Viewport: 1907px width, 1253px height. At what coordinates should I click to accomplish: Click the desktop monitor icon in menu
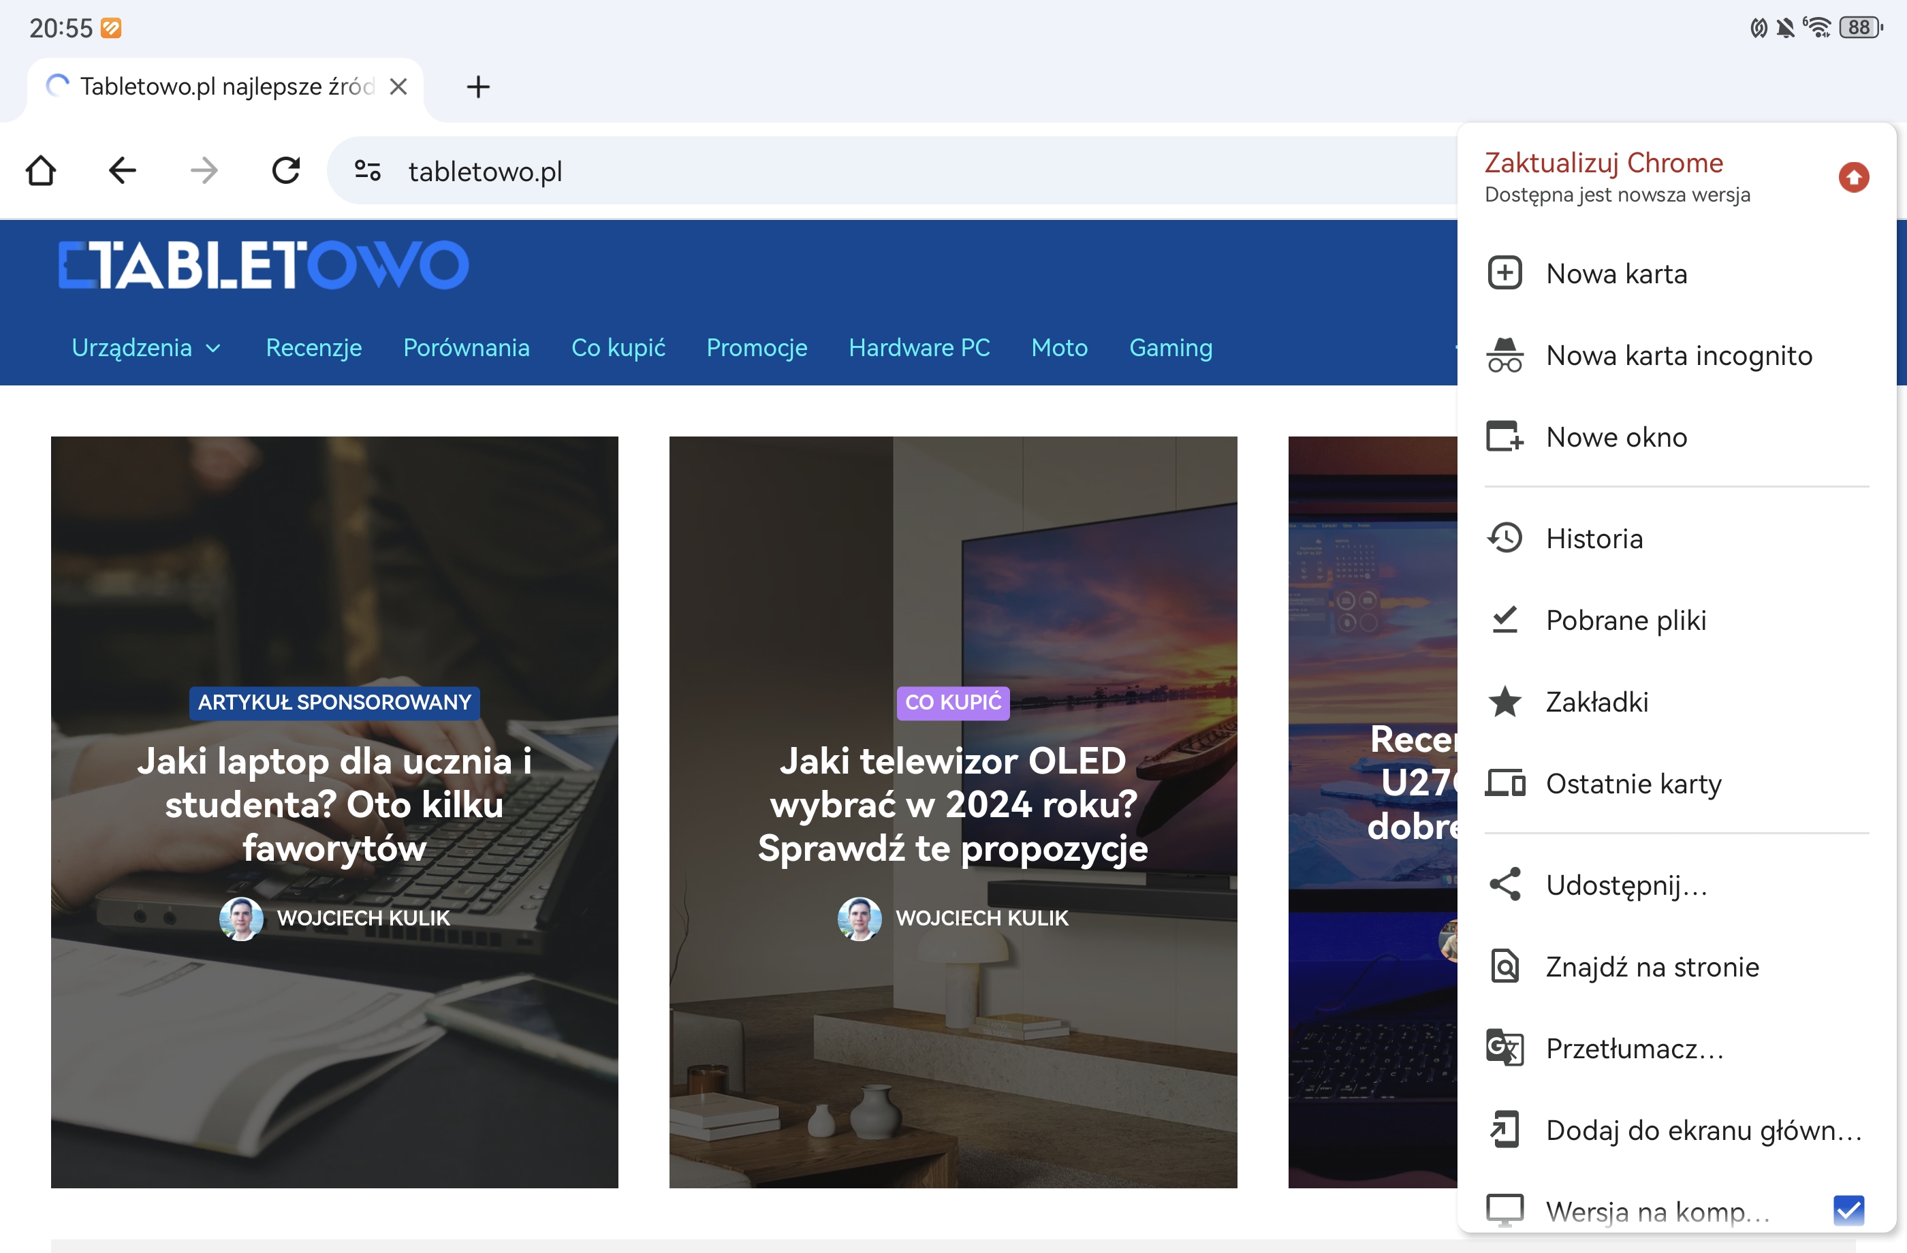tap(1504, 1211)
